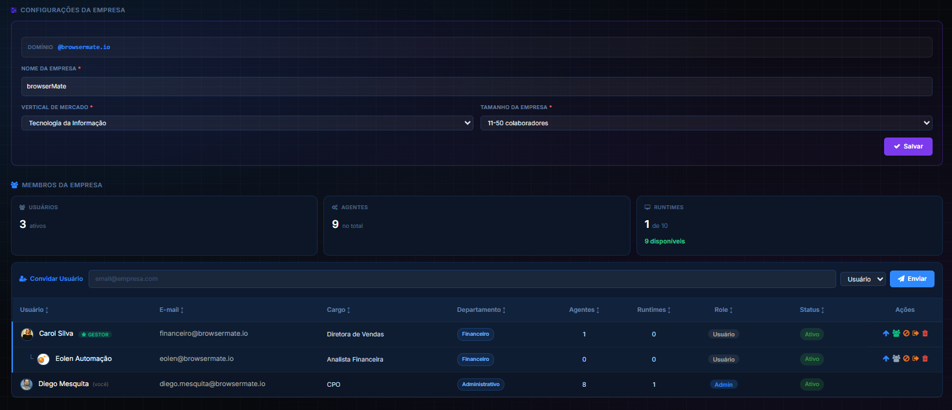
Task: Delete Eolen Automação with the trash icon
Action: [x=925, y=358]
